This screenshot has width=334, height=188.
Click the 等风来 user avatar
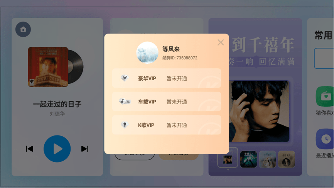147,53
